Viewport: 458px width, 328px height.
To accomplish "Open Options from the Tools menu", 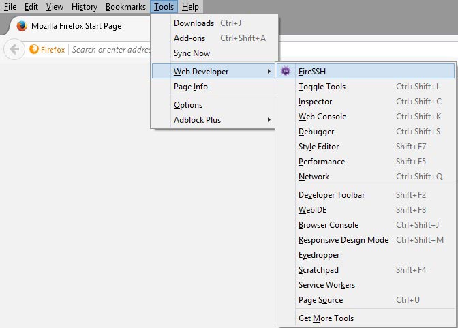I will tap(188, 105).
